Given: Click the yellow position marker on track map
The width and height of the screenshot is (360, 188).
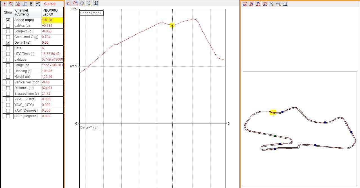Looking at the screenshot, I should pyautogui.click(x=273, y=112).
